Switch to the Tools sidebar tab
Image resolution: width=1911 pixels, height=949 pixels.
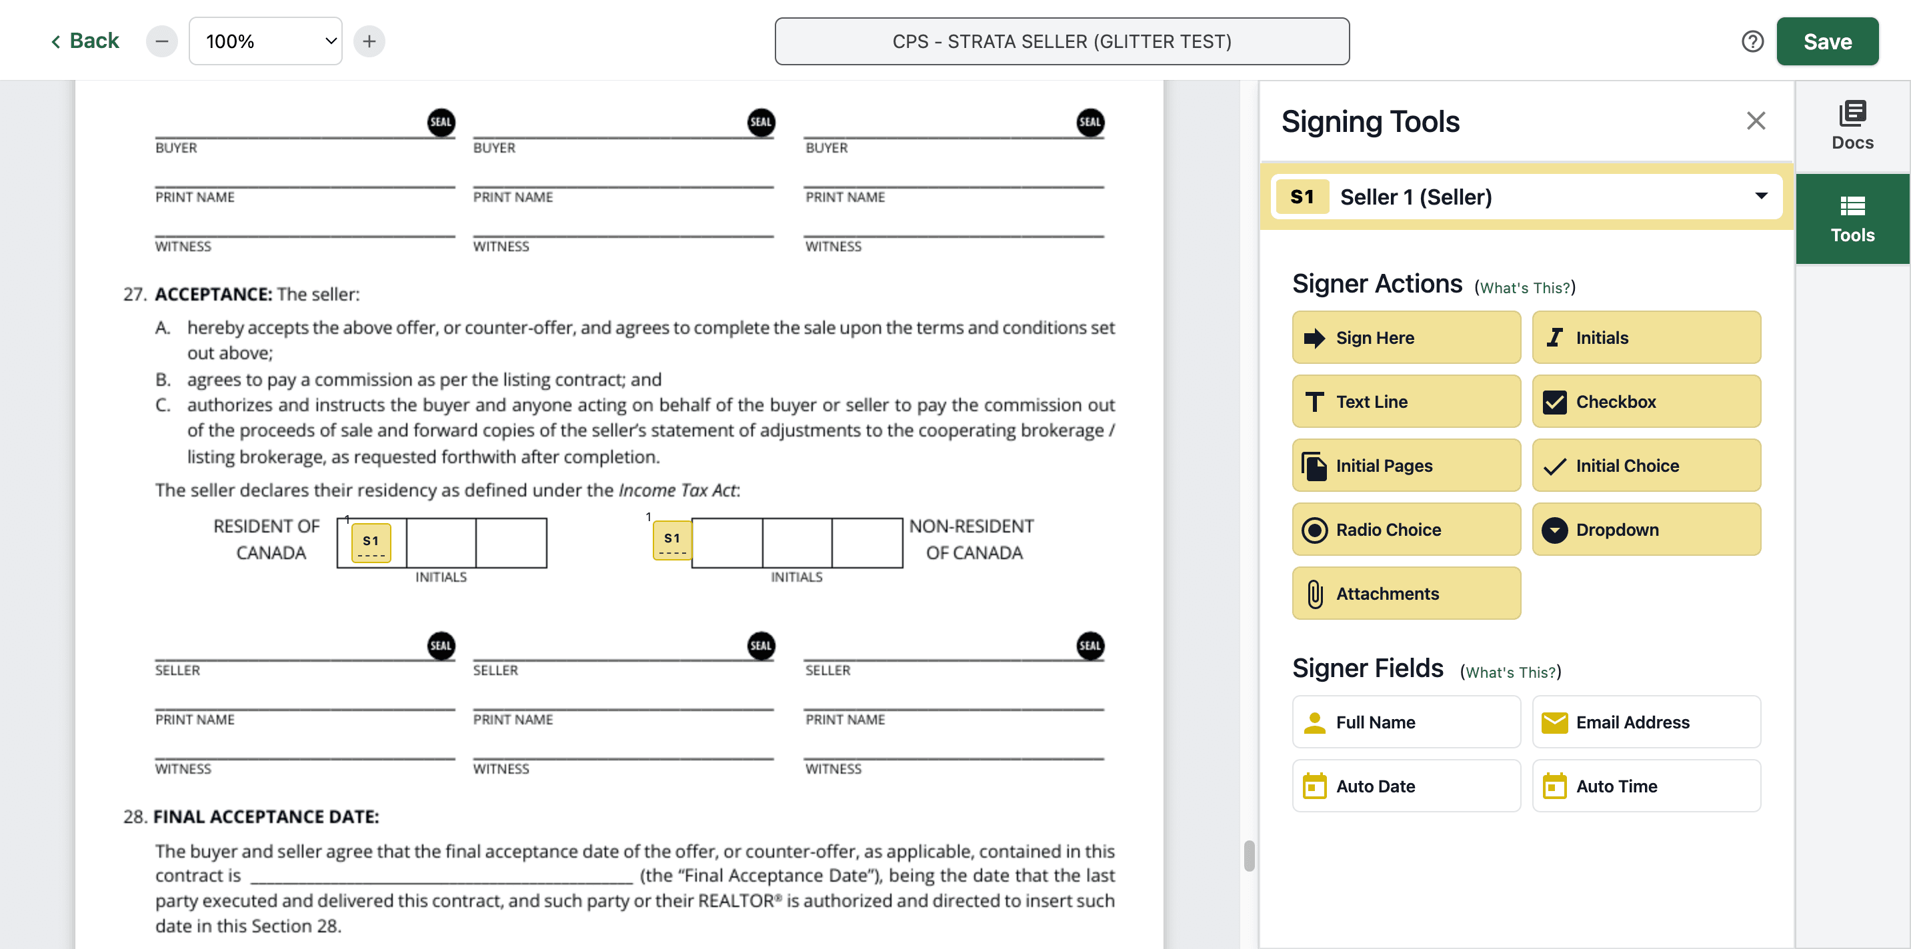click(1852, 219)
